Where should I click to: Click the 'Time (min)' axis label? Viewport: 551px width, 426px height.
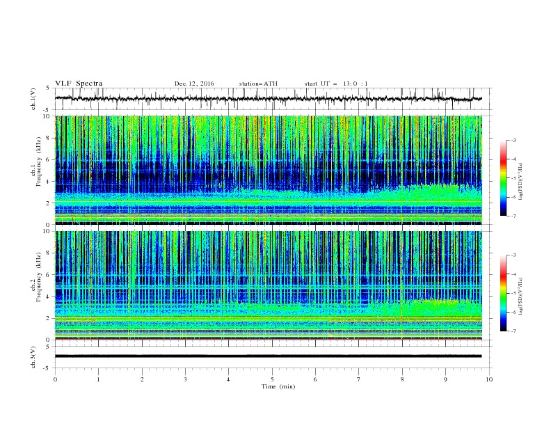(278, 386)
